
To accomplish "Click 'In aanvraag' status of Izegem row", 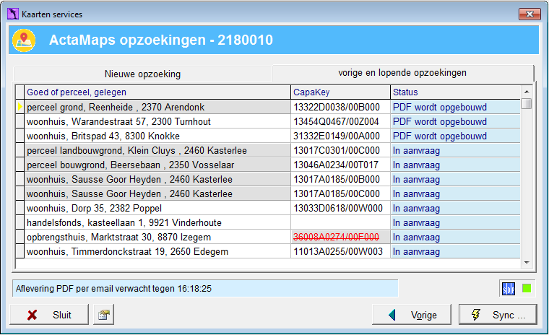I will (456, 237).
